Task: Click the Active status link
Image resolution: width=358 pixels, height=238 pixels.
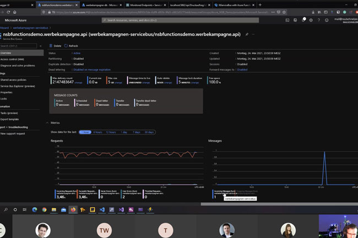Action: click(77, 53)
